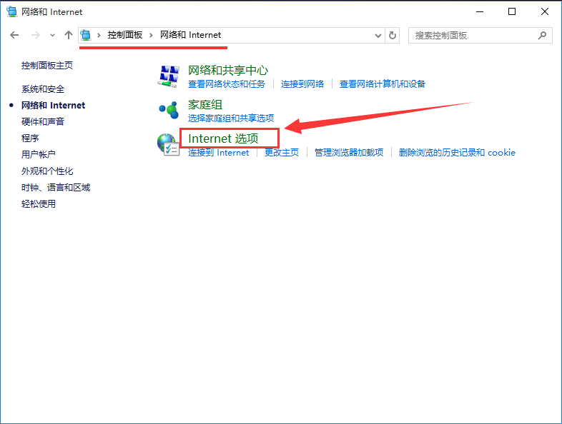Click 删除浏览的历史记录和 cookie link
The width and height of the screenshot is (562, 424).
457,153
